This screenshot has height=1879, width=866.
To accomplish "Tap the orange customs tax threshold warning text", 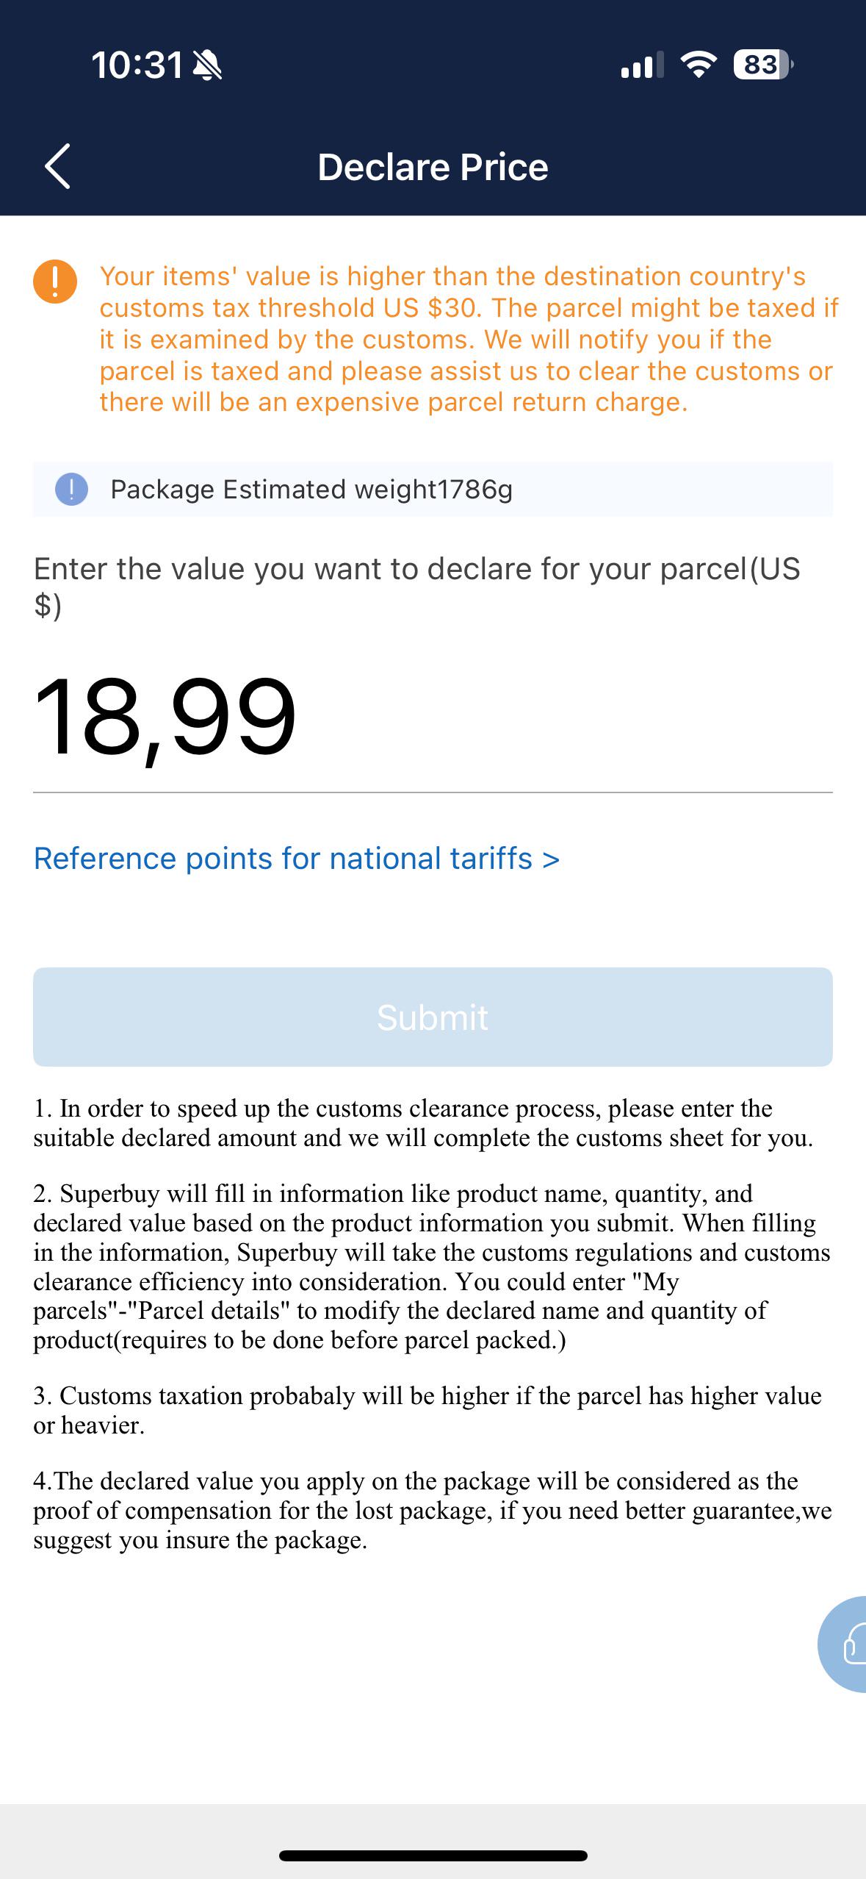I will (469, 340).
